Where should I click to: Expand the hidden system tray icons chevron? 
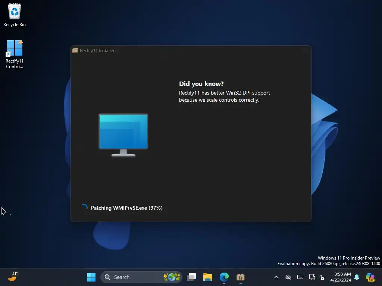(276, 277)
